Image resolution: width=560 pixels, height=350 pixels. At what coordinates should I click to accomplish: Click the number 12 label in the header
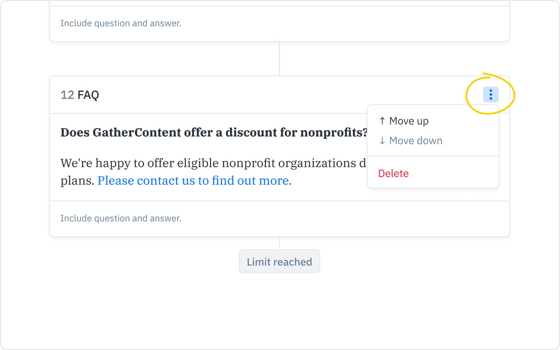click(x=67, y=95)
